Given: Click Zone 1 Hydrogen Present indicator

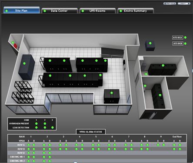Looking at the screenshot, I should (37, 123).
